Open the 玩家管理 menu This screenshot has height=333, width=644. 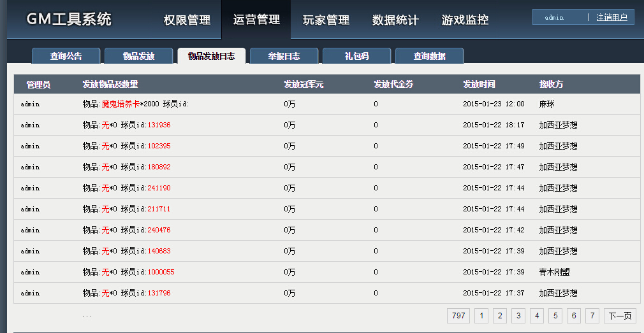(x=326, y=20)
